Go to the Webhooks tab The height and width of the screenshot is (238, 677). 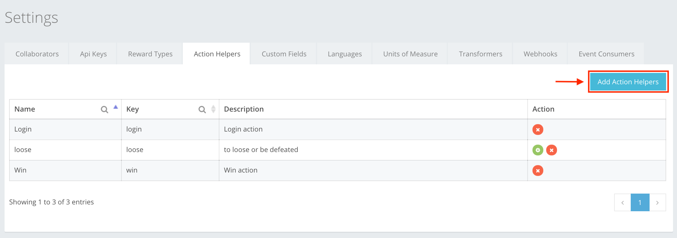540,54
